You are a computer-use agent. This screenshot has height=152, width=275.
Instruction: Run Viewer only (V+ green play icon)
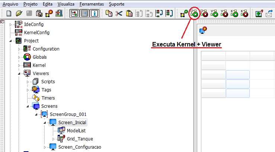click(214, 13)
